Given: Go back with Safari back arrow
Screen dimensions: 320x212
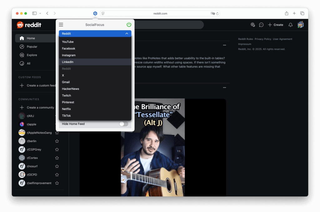Looking at the screenshot, I should (47, 13).
